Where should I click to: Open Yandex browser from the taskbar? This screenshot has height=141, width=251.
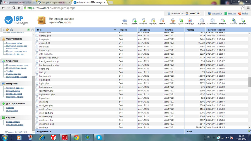click(x=54, y=137)
